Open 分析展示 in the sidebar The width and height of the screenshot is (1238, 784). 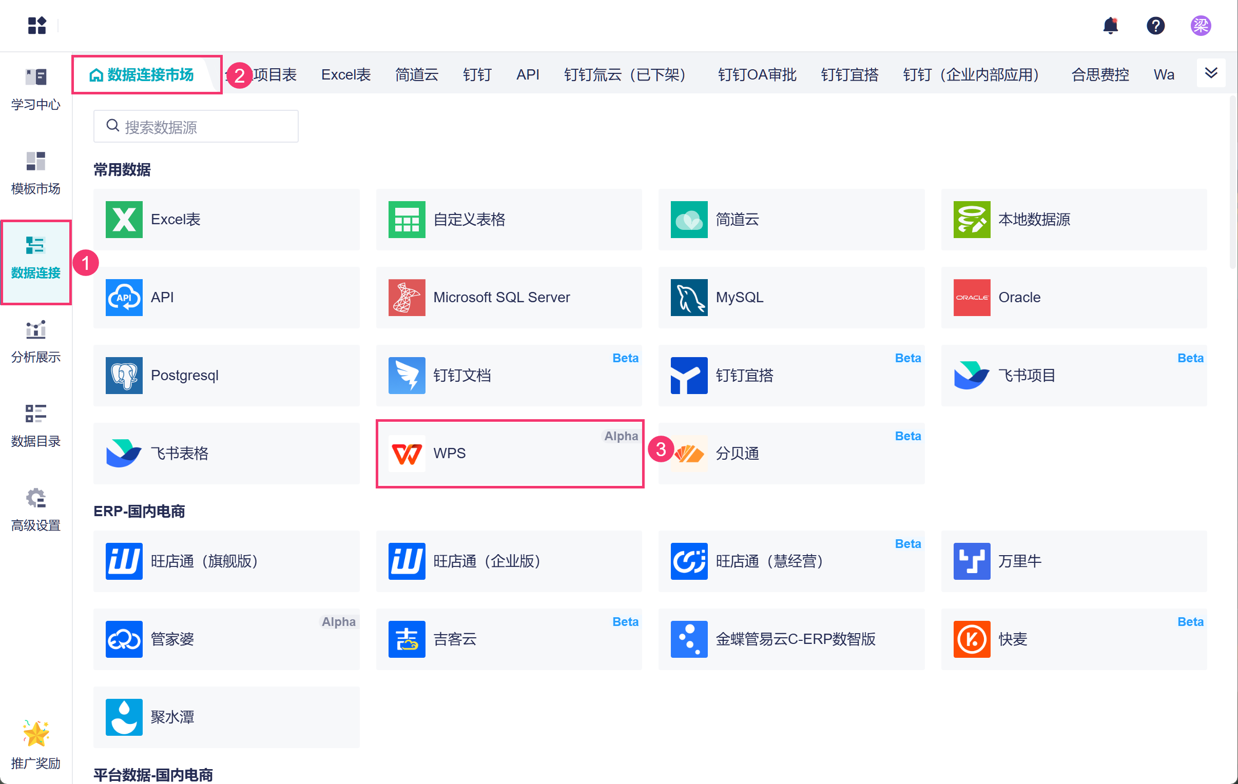pos(35,341)
